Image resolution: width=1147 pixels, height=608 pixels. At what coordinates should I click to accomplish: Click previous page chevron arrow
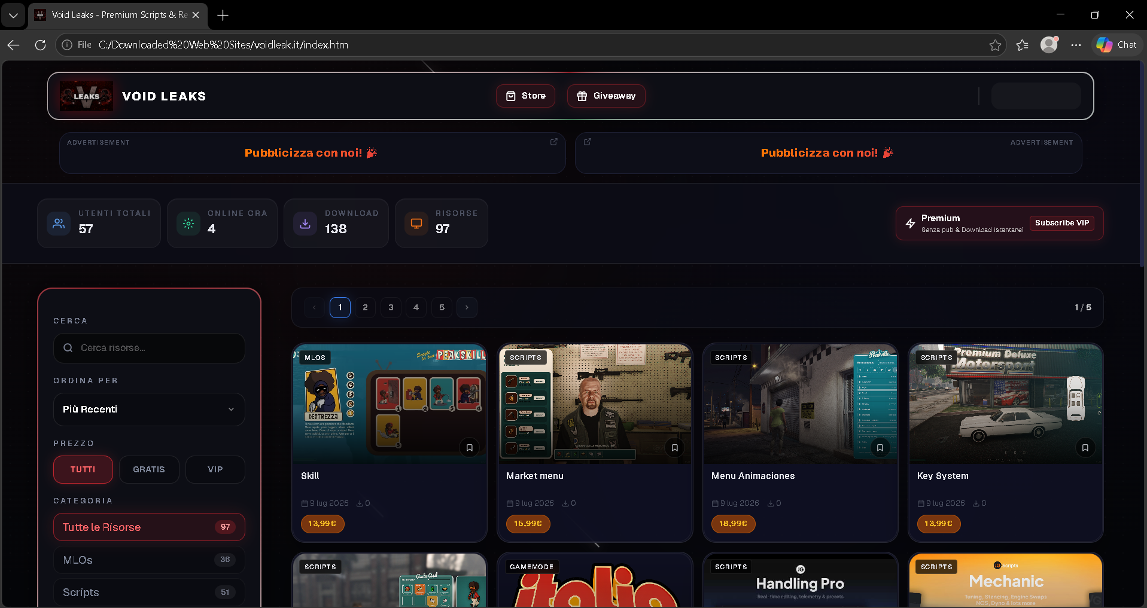pos(314,307)
